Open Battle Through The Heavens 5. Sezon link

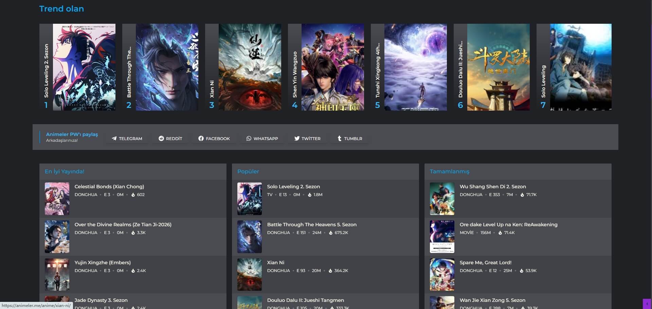[312, 225]
